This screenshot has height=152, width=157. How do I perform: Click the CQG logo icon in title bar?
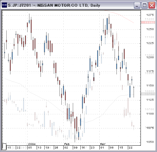coord(4,5)
